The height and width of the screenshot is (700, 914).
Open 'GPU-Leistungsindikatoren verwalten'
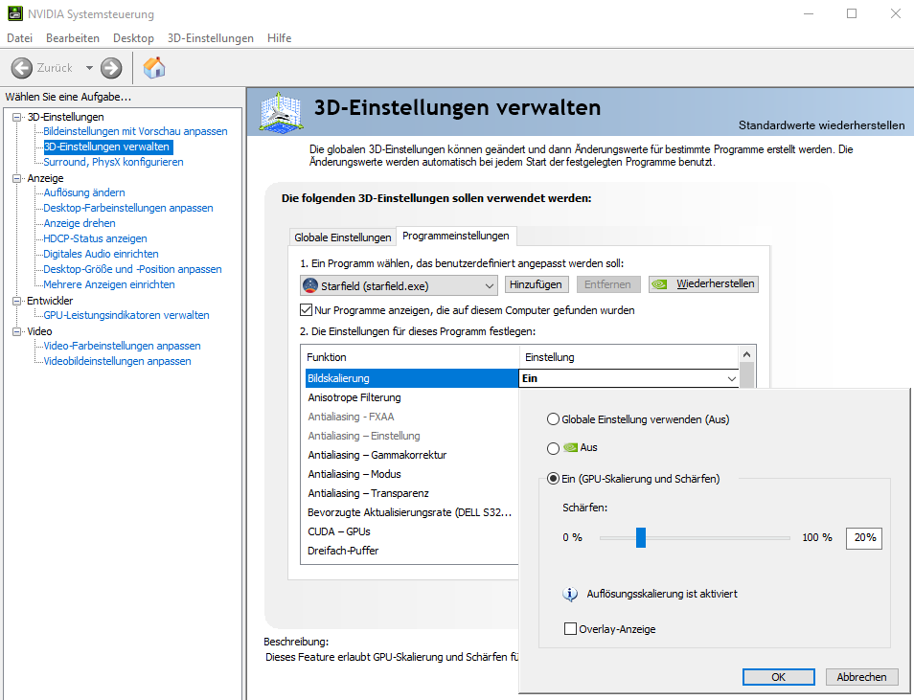tap(126, 315)
